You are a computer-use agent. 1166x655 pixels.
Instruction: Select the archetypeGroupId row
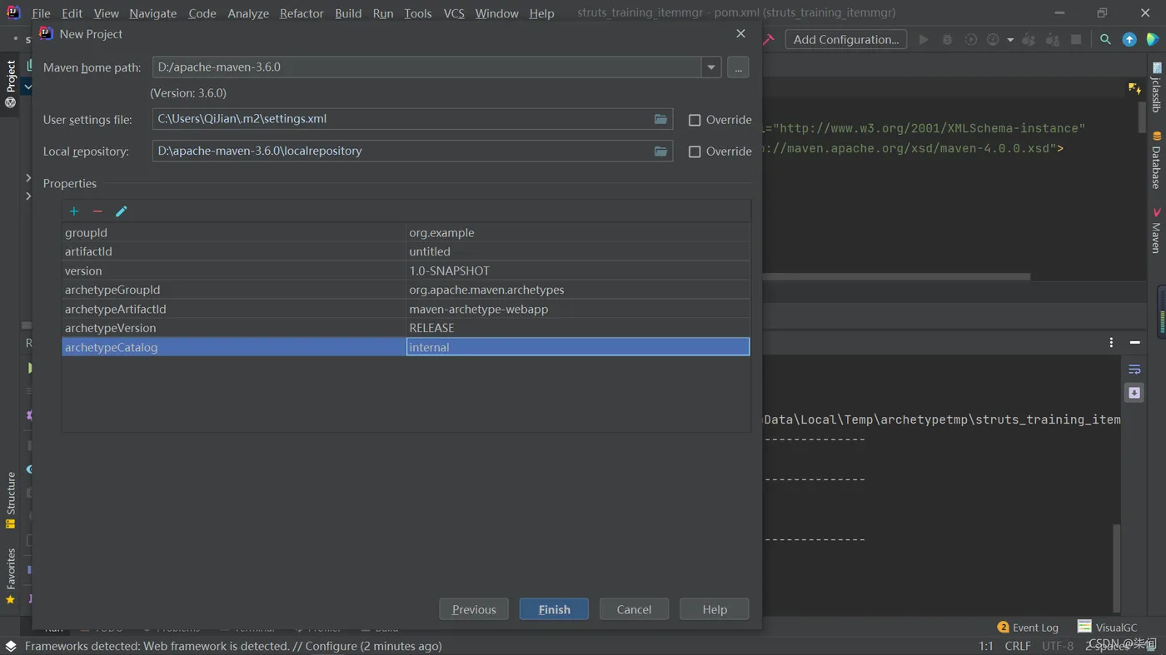tap(406, 290)
